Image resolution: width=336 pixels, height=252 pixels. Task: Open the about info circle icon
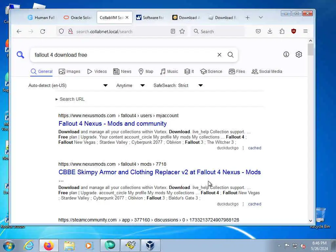tap(286, 54)
